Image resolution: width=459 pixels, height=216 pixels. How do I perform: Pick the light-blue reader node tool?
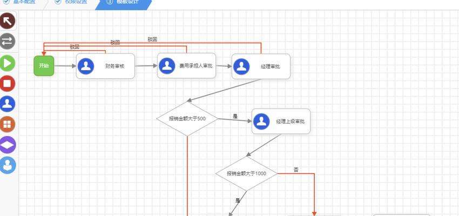point(8,165)
